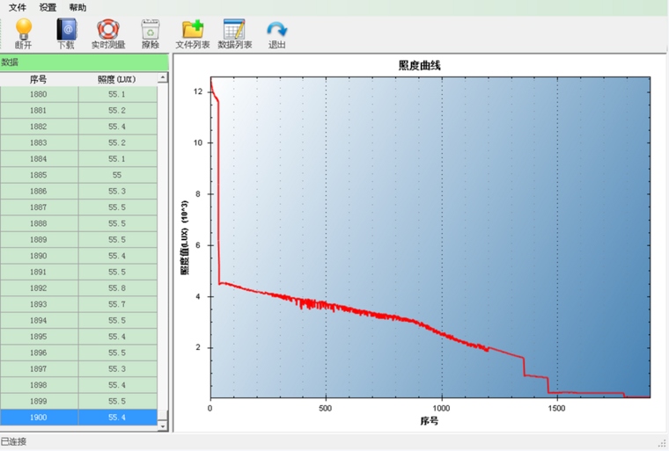Click the 退出 (exit) arrow icon
Screen dimensions: 669x451
click(x=276, y=33)
